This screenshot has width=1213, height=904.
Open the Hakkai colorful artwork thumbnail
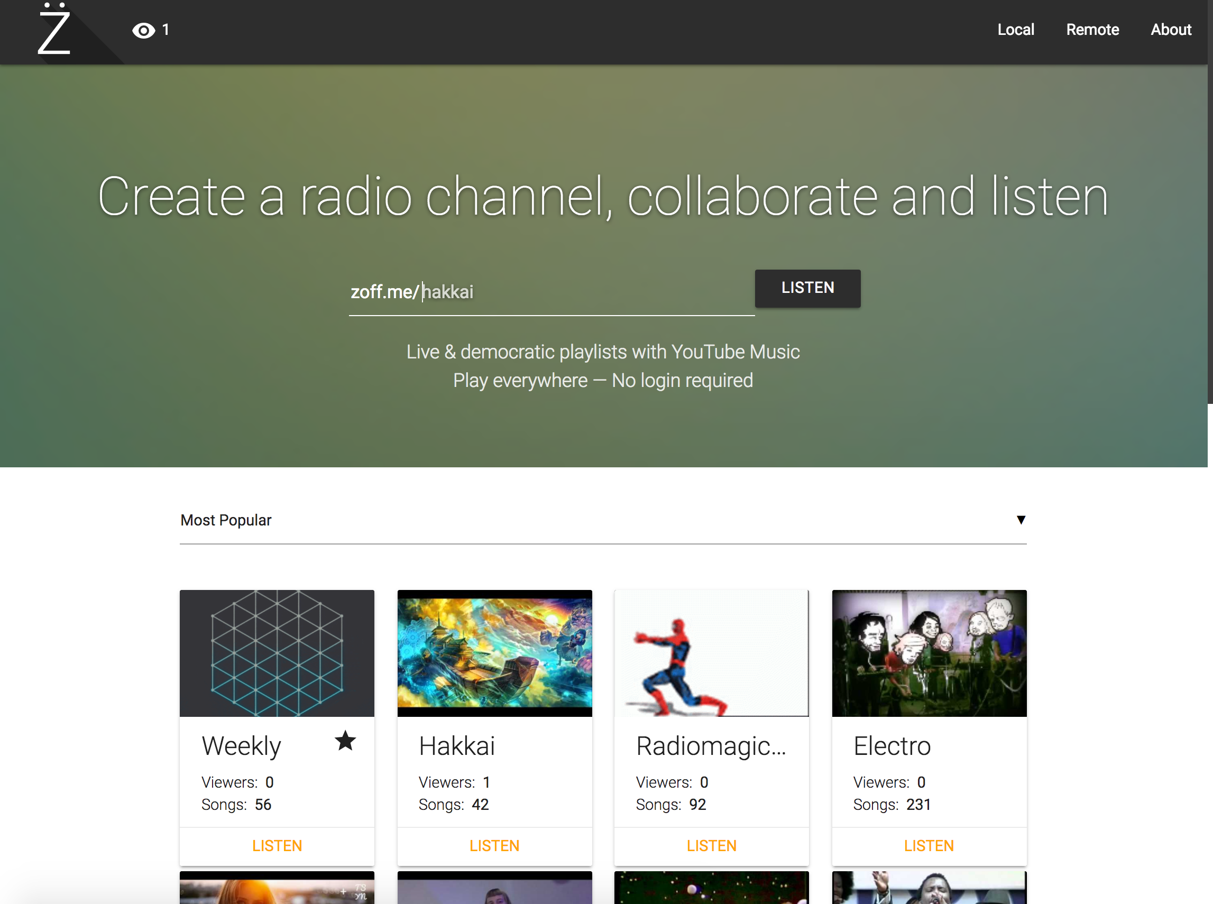[494, 653]
